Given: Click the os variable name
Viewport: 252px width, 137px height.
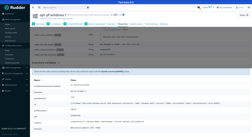Looking at the screenshot, I should click(x=35, y=105).
